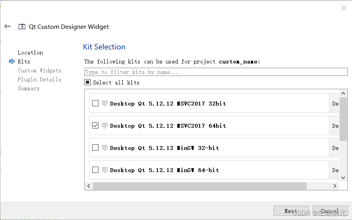The image size is (352, 220).
Task: Expand Details for MinGW 32-bit kit
Action: click(334, 148)
